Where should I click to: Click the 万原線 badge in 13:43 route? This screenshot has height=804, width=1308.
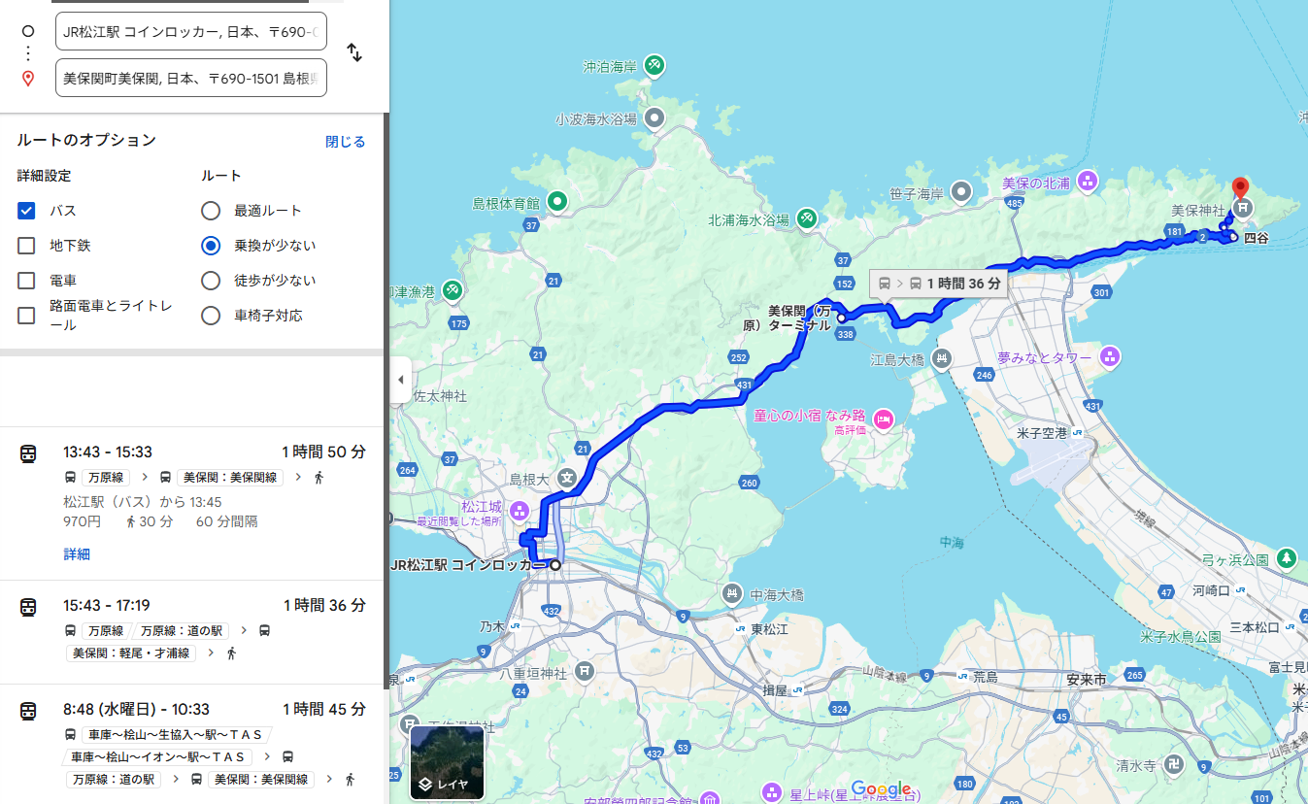(x=106, y=477)
